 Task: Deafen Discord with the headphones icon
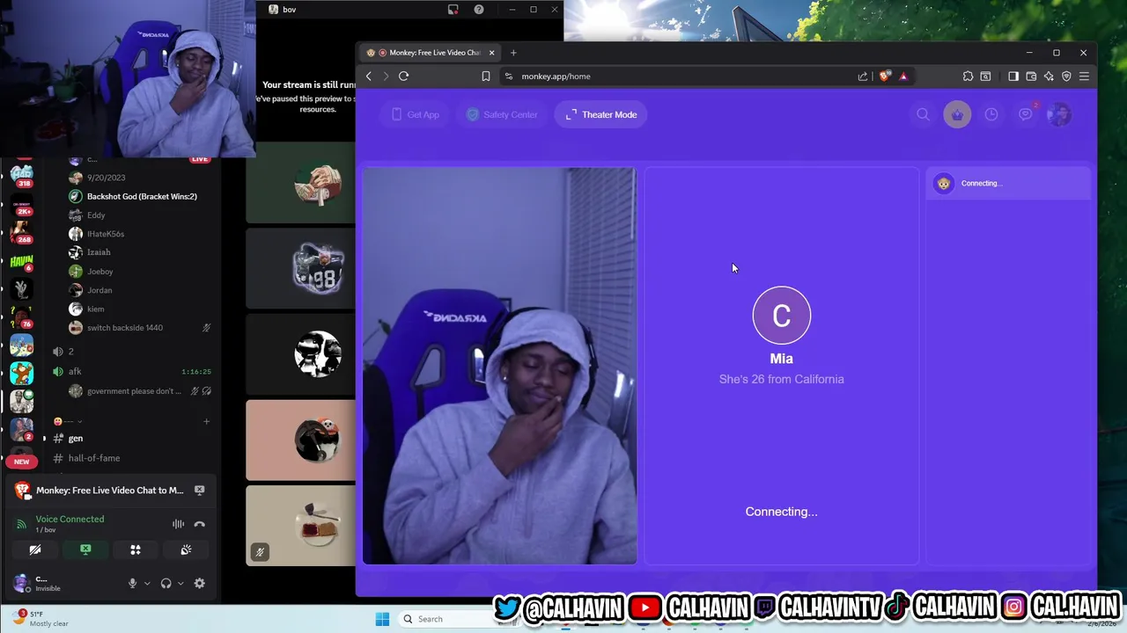[166, 583]
